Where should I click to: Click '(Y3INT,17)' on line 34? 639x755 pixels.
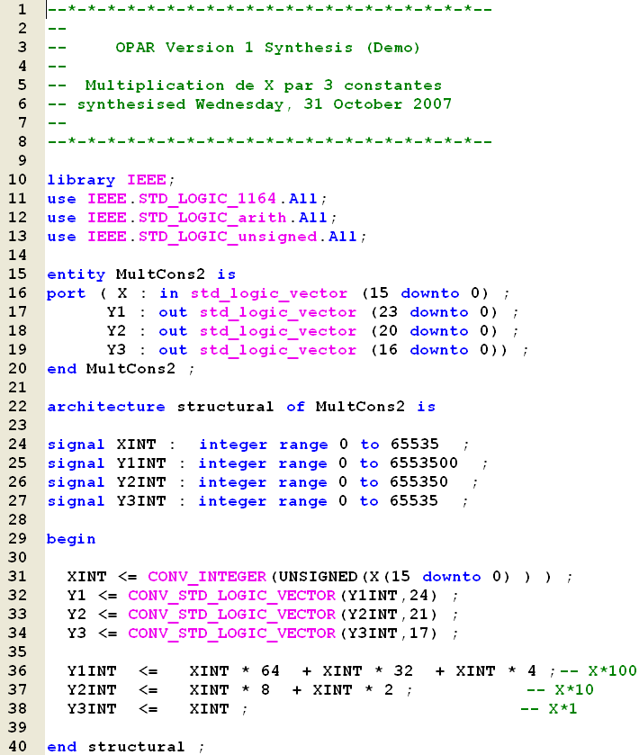[x=389, y=634]
